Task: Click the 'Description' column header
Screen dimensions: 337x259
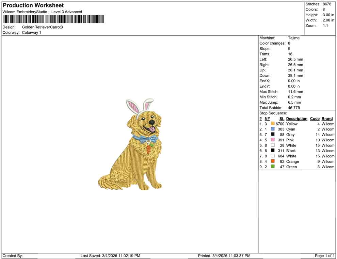Action: 297,118
